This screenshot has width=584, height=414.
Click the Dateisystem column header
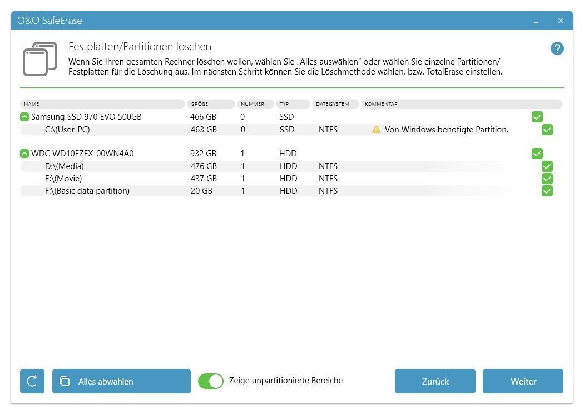334,104
